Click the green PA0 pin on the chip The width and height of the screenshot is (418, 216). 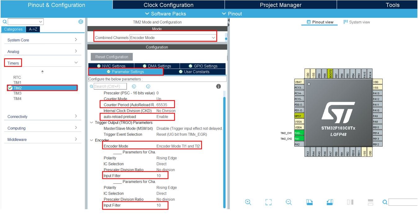pos(299,133)
